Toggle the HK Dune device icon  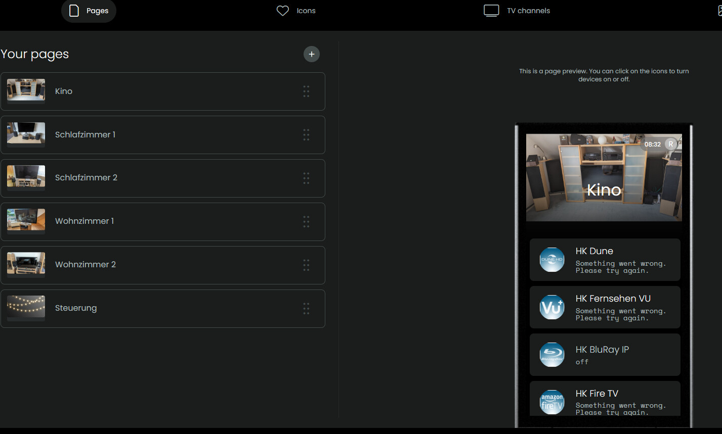(x=552, y=260)
